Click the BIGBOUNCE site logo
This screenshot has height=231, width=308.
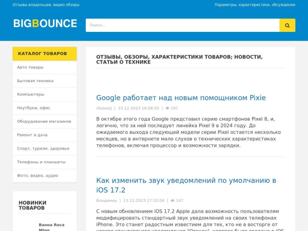pyautogui.click(x=45, y=24)
